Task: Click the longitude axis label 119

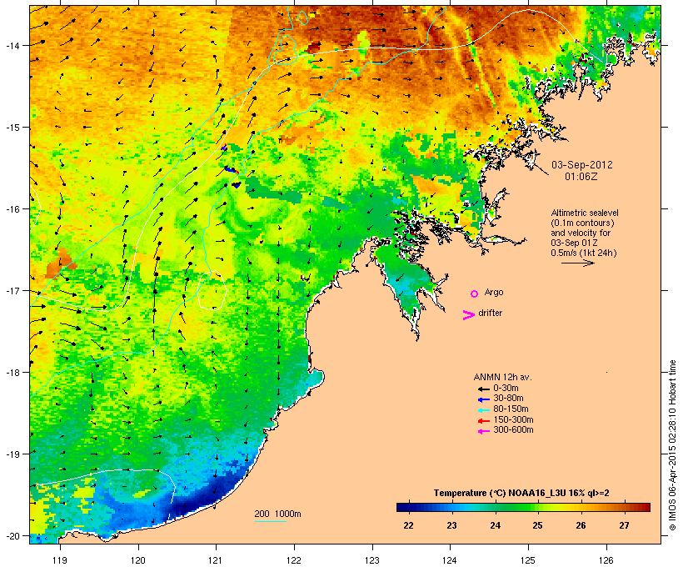Action: (60, 560)
